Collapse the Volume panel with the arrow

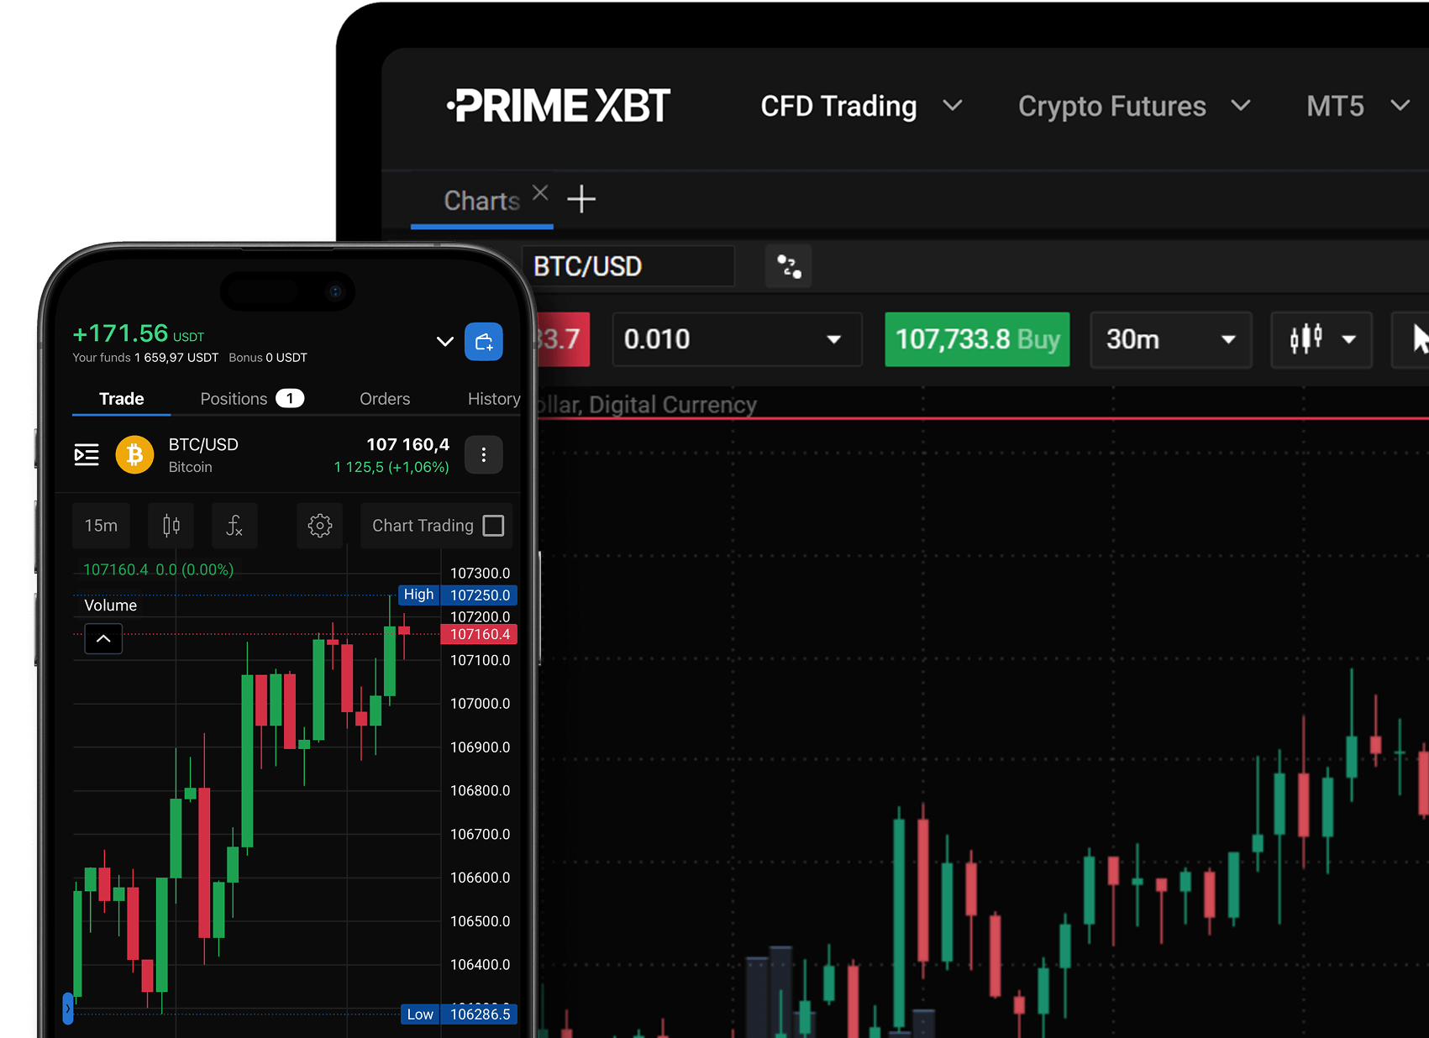coord(102,638)
